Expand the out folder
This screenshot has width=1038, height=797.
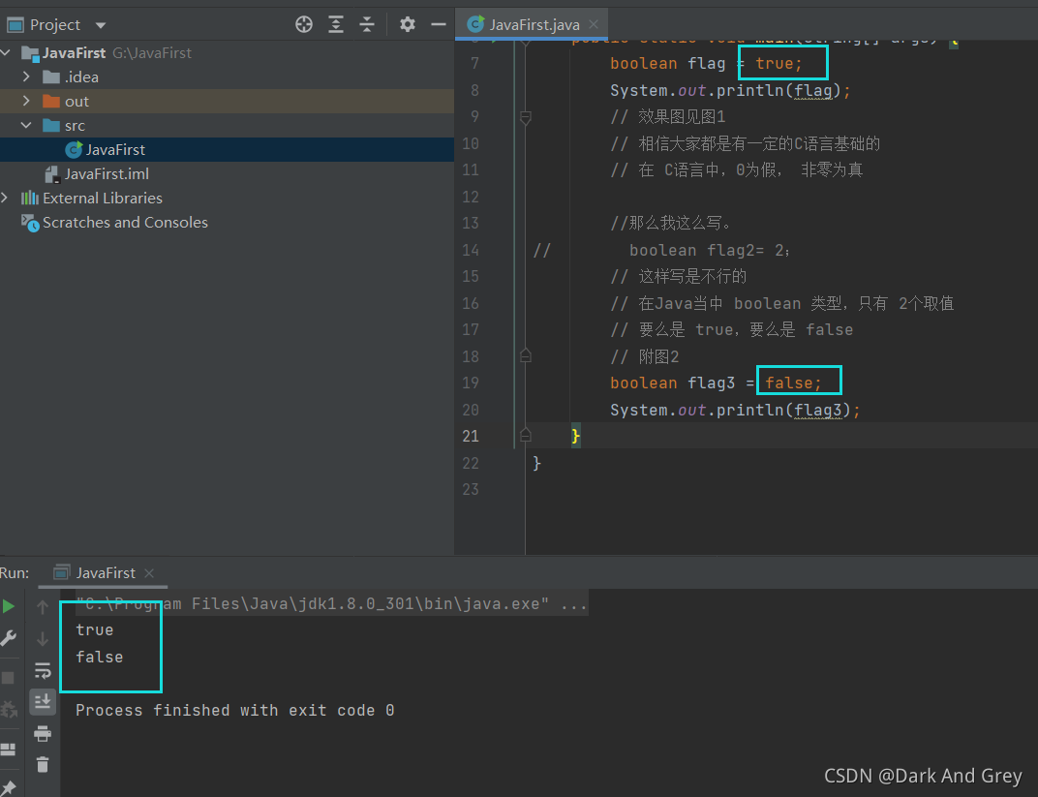point(26,101)
